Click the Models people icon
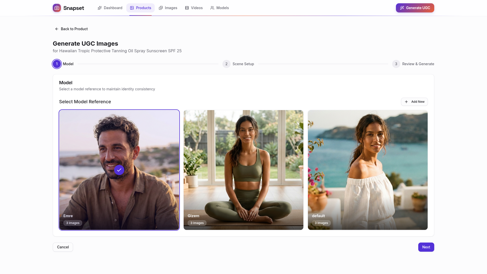 point(212,8)
